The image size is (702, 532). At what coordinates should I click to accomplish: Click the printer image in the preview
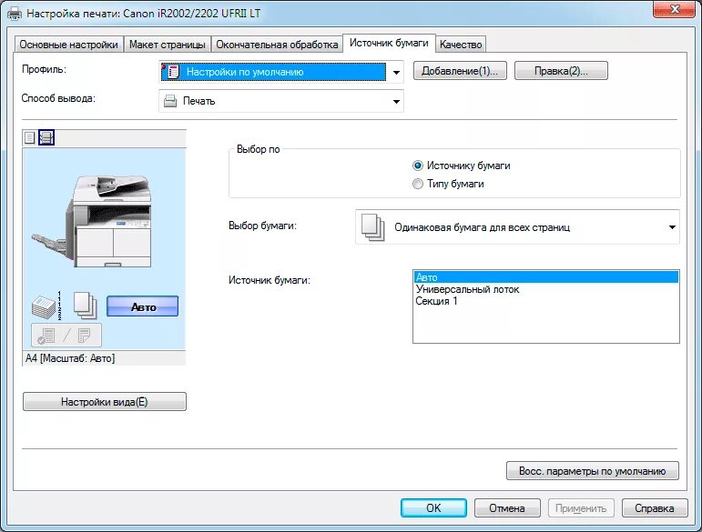pos(92,221)
